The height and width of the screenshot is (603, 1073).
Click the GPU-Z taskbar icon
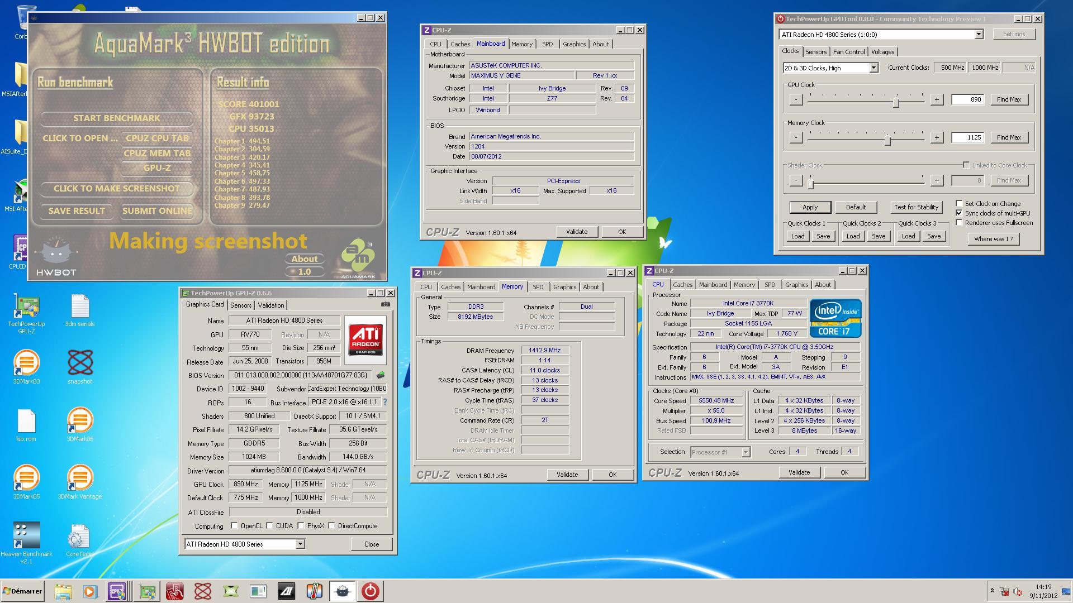pyautogui.click(x=148, y=591)
